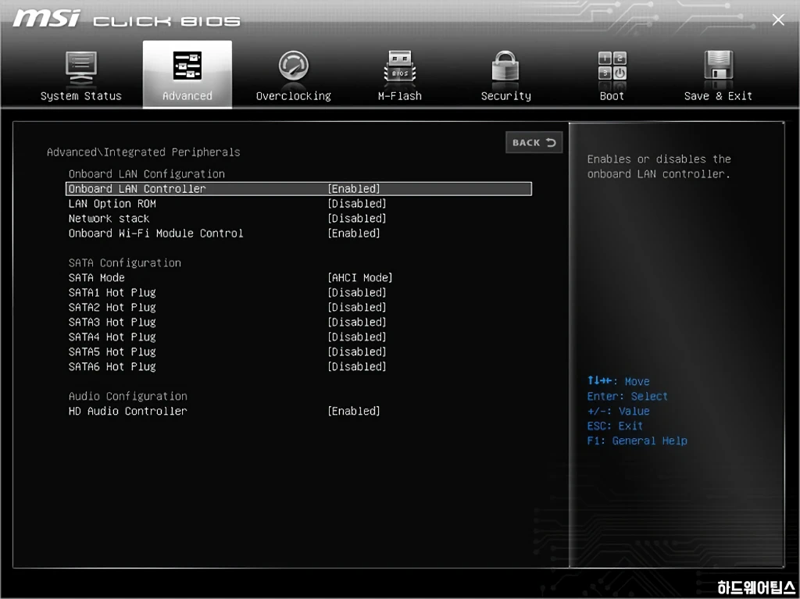800x599 pixels.
Task: Close the Click BIOS window
Action: tap(778, 20)
